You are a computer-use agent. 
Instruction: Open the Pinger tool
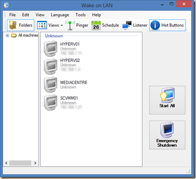click(x=77, y=25)
